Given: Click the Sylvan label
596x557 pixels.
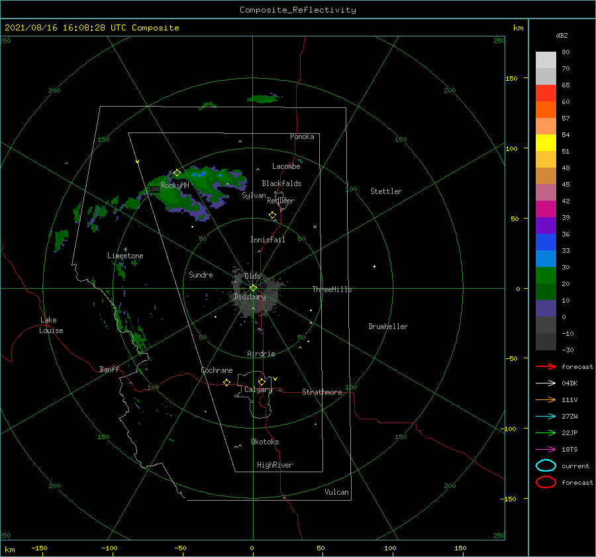Looking at the screenshot, I should tap(254, 195).
